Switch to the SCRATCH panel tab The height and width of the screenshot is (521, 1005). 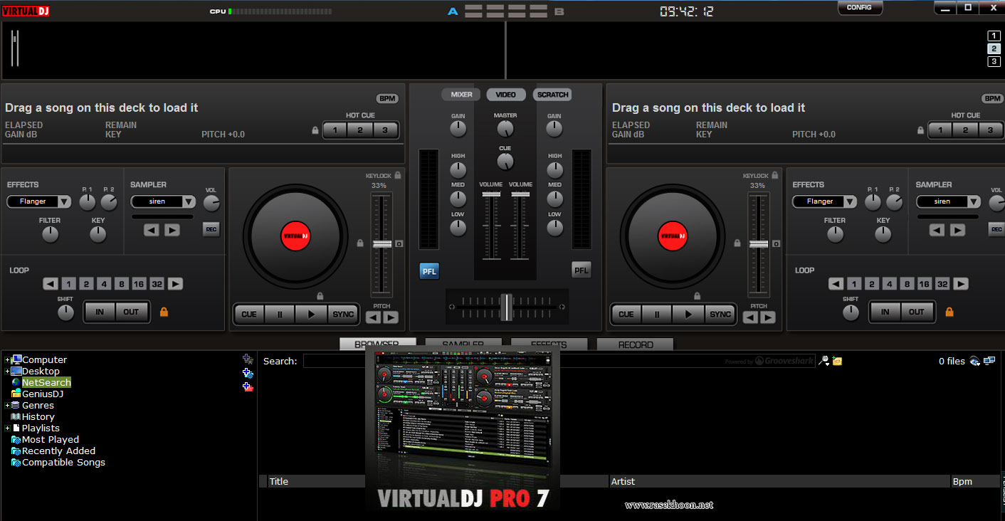[x=552, y=95]
